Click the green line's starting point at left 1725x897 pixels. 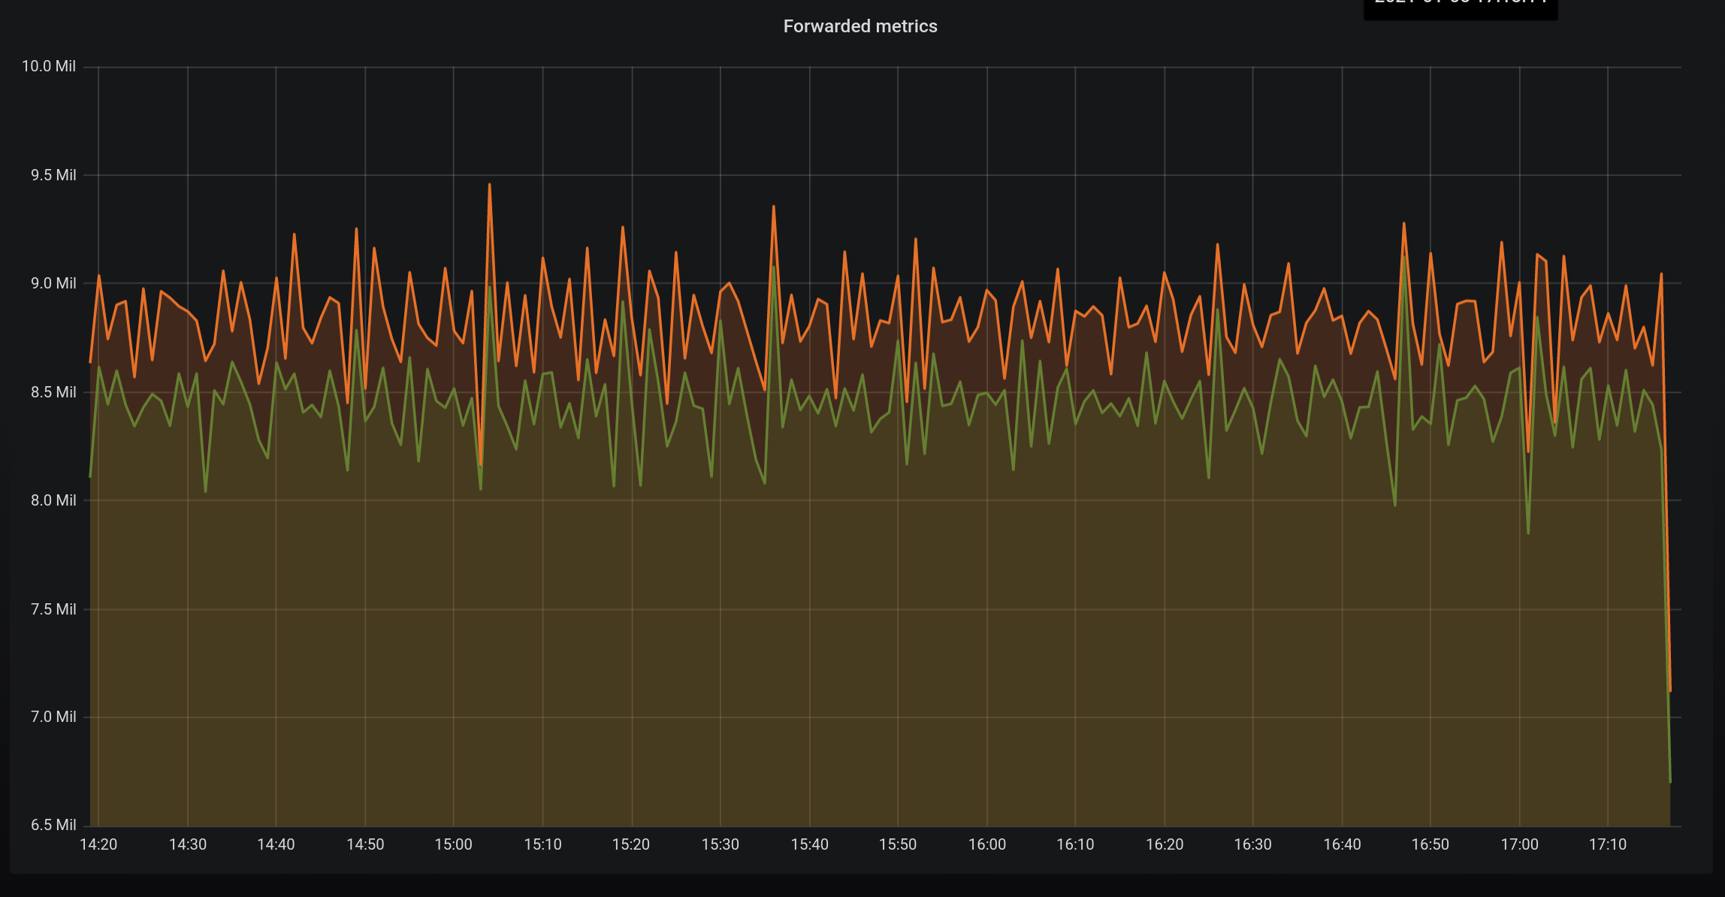pyautogui.click(x=90, y=476)
